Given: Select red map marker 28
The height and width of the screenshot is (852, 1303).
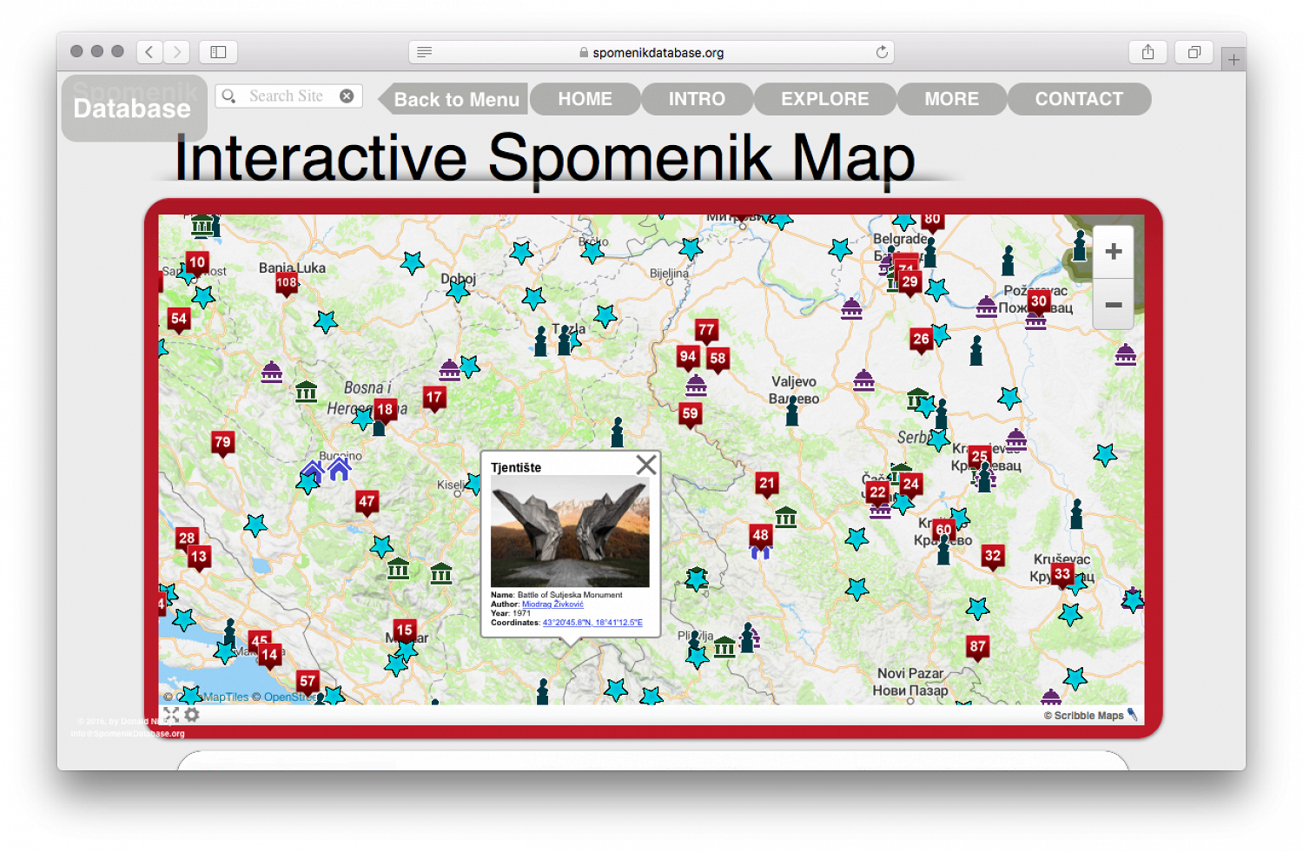Looking at the screenshot, I should pos(187,539).
